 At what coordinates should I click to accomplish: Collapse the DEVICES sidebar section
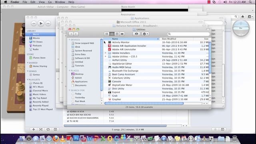pyautogui.click(x=69, y=40)
